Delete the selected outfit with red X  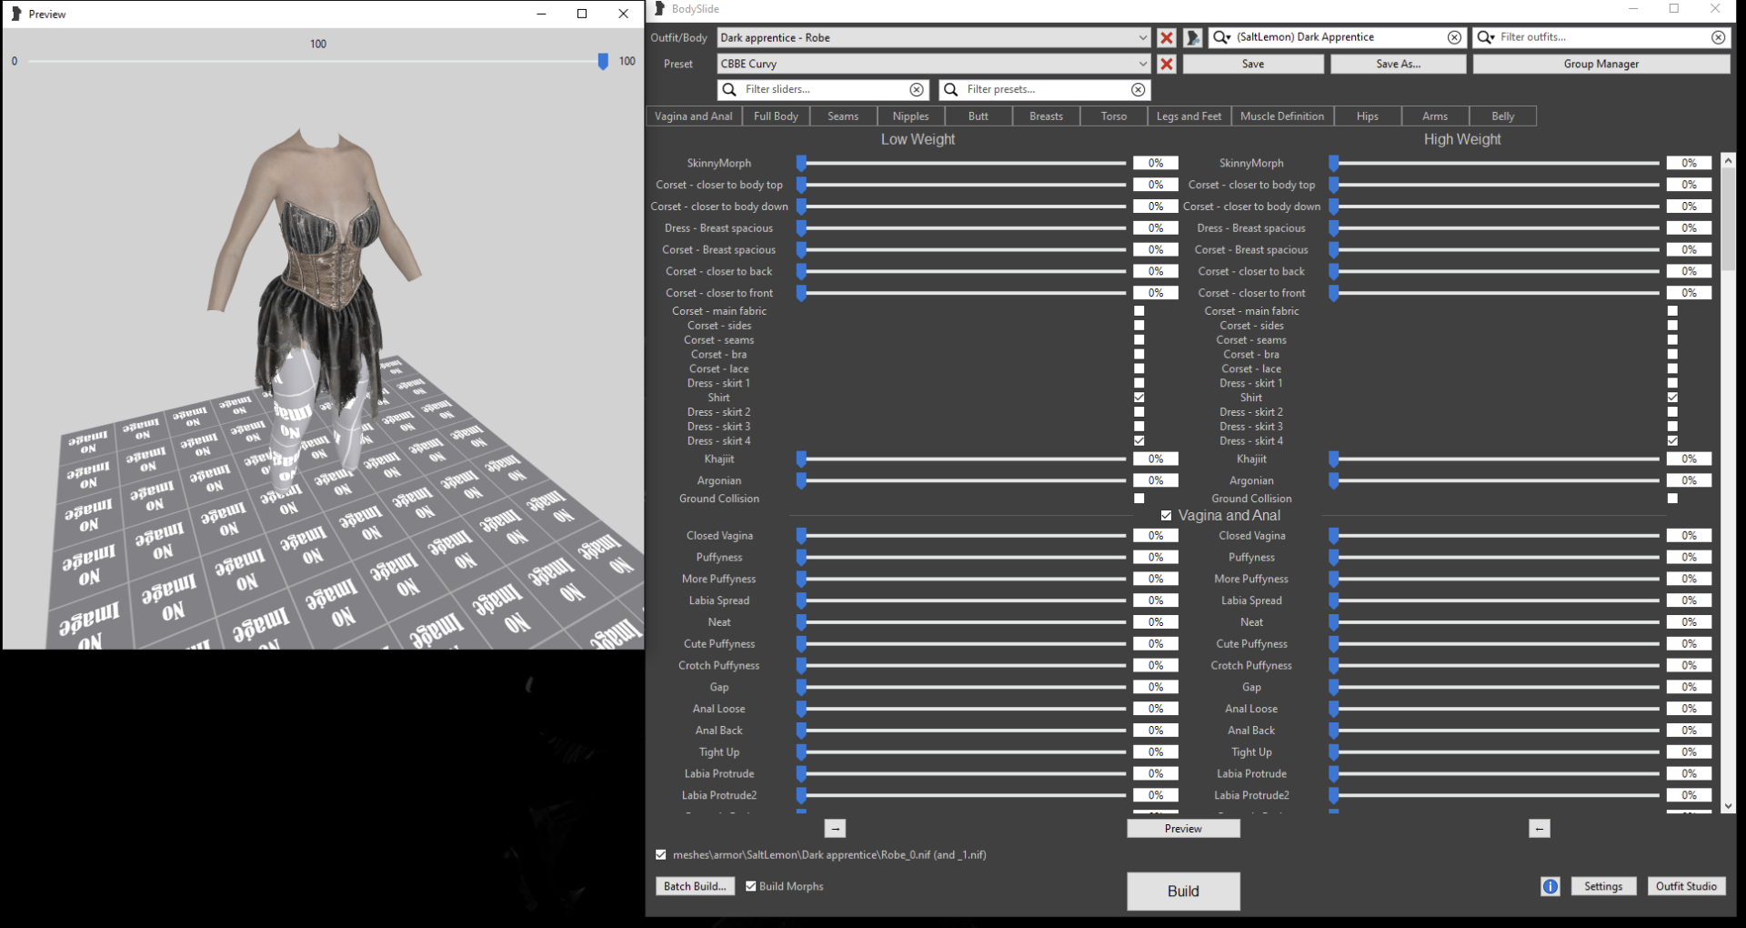coord(1166,37)
